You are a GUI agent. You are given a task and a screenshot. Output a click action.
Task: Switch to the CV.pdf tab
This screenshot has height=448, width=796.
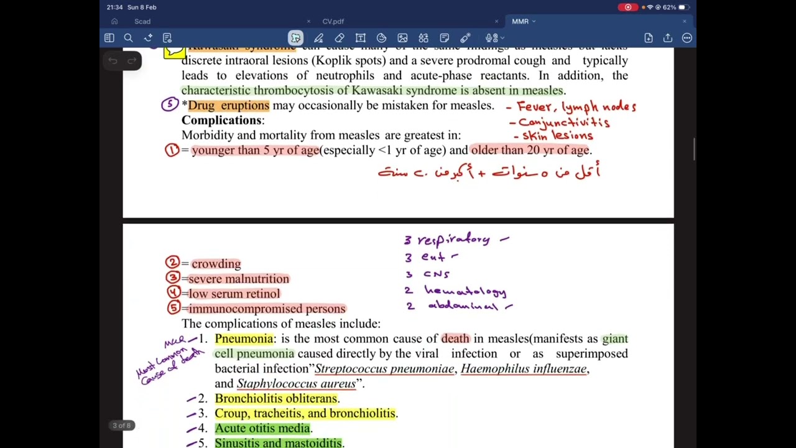333,21
